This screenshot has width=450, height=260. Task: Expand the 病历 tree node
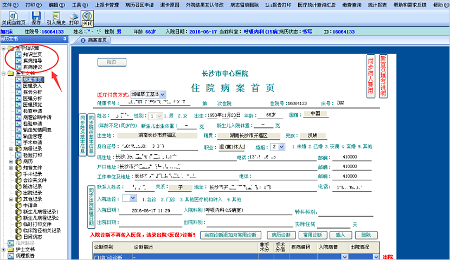(11, 161)
